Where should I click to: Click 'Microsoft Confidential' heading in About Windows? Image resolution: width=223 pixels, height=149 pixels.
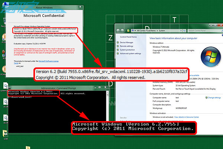tap(44, 16)
